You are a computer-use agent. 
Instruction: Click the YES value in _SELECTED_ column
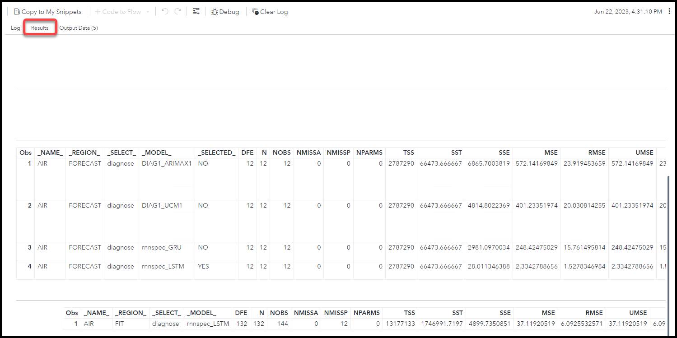click(203, 266)
